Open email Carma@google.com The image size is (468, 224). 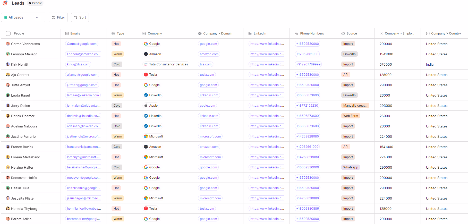82,44
